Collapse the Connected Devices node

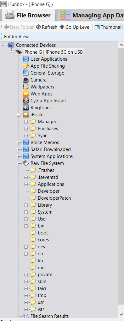(4, 45)
